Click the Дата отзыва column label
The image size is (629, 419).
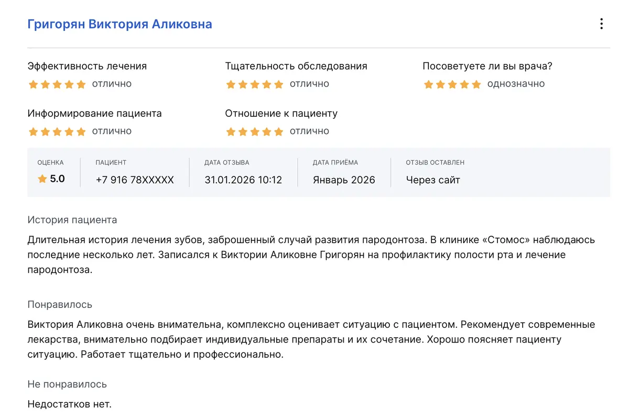(x=227, y=163)
